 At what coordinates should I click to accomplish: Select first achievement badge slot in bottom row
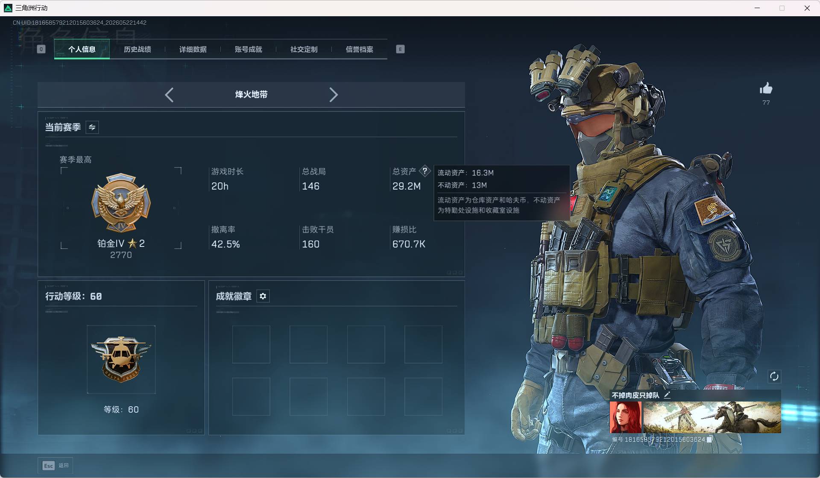pos(251,396)
